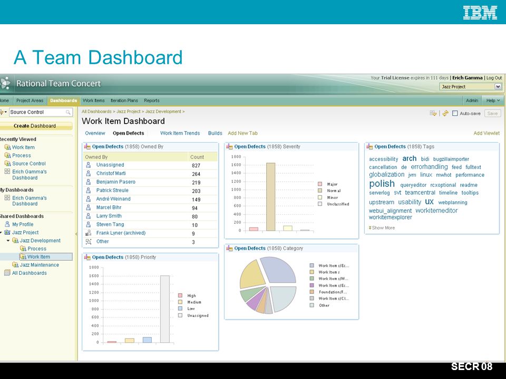The width and height of the screenshot is (506, 379).
Task: Click the search magnifier icon in Source Control field
Action: [x=68, y=112]
